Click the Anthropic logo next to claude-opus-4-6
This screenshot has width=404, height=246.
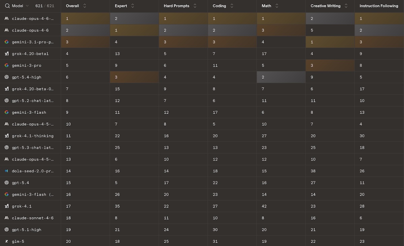pyautogui.click(x=7, y=30)
